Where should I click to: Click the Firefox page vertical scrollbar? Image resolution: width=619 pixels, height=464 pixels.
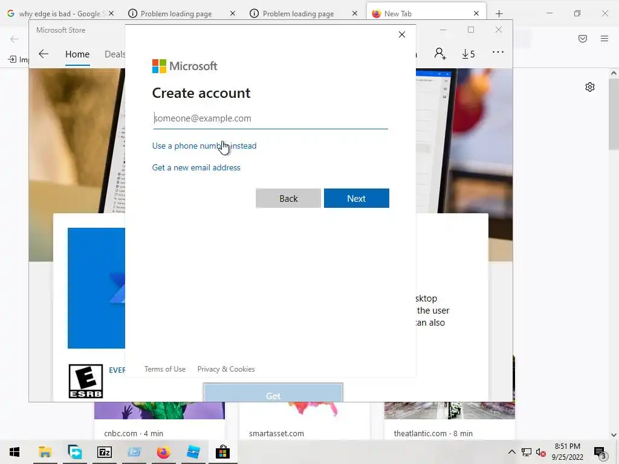[614, 114]
